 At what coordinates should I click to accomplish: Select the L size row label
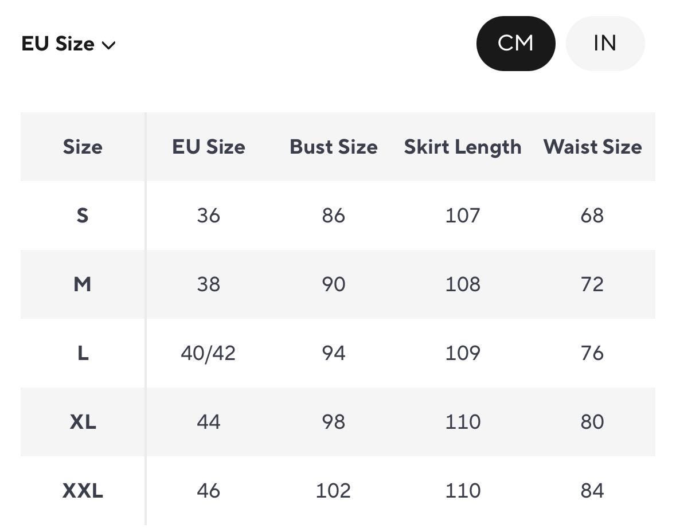83,353
